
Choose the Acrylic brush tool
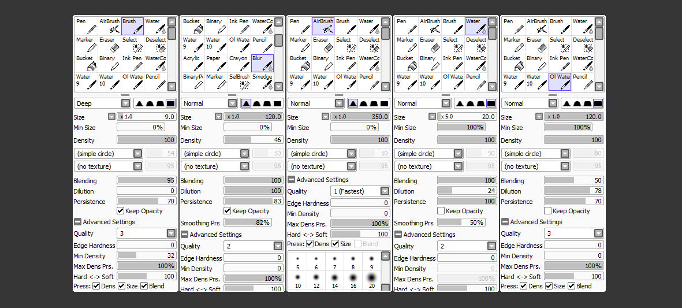192,63
